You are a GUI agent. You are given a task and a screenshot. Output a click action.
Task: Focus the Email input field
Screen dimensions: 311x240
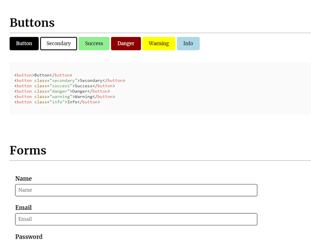pos(136,219)
